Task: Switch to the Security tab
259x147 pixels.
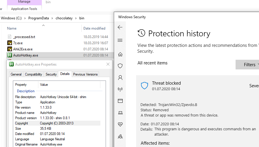Action: 51,74
